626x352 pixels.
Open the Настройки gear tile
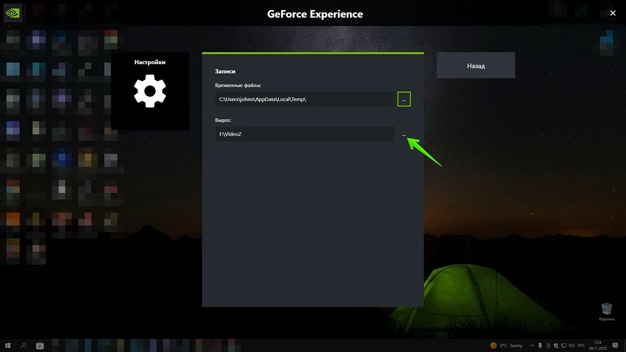(150, 91)
